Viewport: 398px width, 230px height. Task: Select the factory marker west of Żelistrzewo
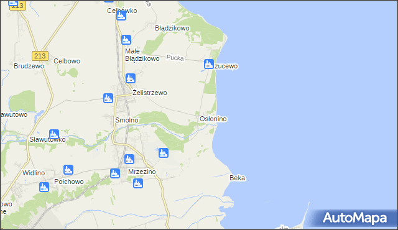point(108,98)
